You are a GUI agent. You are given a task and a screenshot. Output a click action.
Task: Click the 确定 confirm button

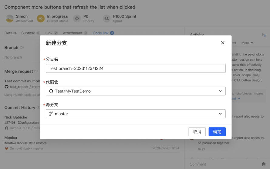[x=217, y=132]
